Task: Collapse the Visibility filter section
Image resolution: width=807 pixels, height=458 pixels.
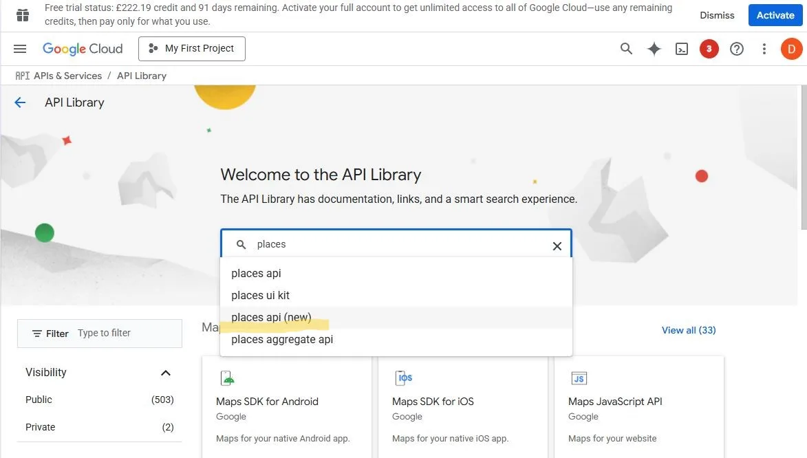Action: pos(165,373)
